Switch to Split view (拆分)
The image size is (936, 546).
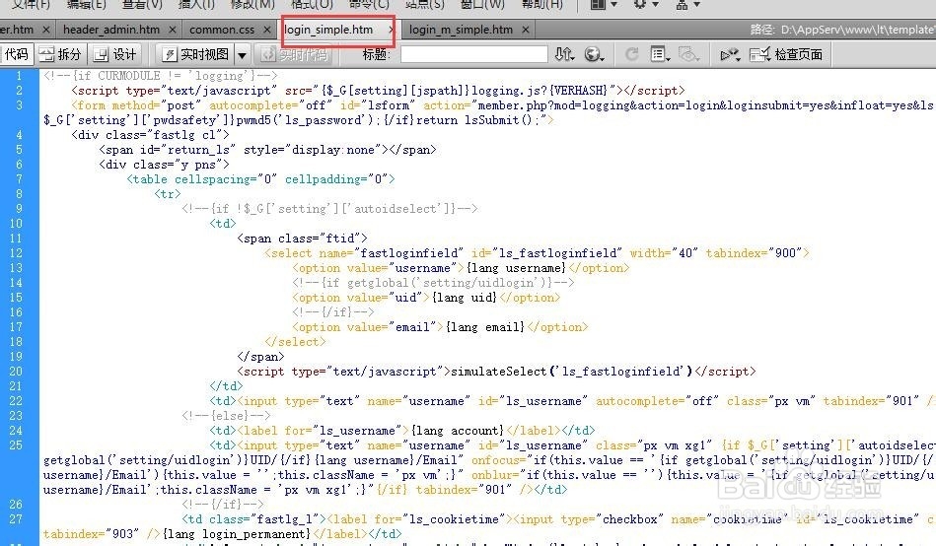tap(60, 54)
